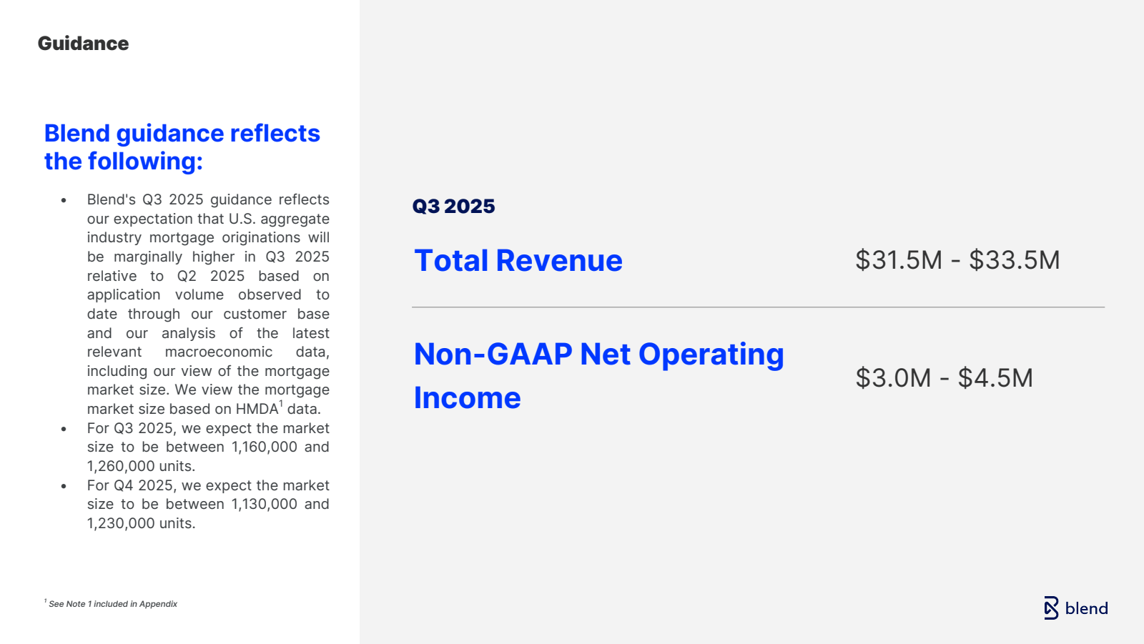Click the Blend guidance reflects heading
The width and height of the screenshot is (1144, 644).
coord(182,147)
